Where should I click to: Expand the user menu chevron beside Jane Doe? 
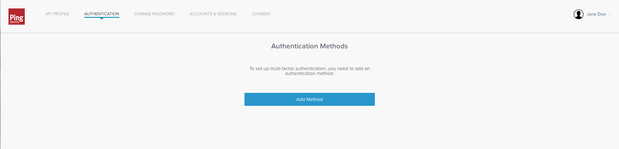click(610, 14)
